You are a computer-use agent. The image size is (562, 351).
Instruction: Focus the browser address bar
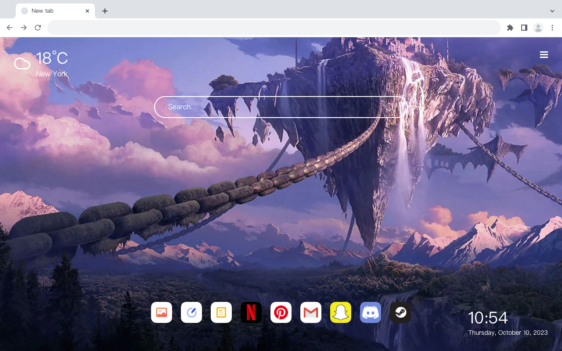274,28
